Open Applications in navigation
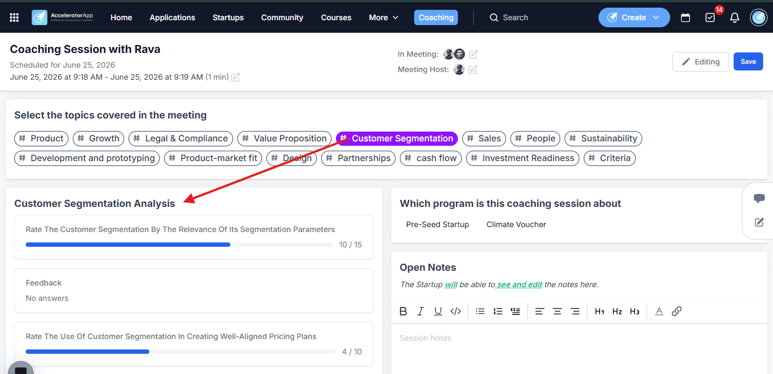773x374 pixels. pos(172,17)
